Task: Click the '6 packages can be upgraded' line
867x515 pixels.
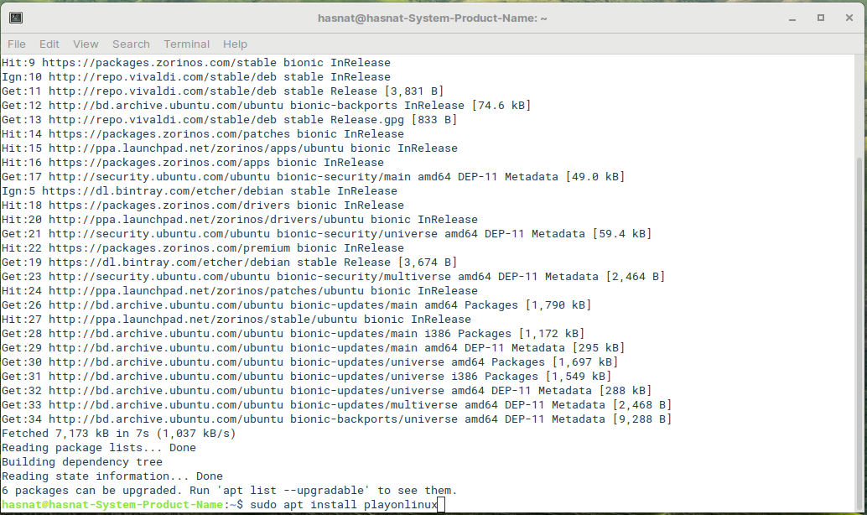Action: point(230,491)
